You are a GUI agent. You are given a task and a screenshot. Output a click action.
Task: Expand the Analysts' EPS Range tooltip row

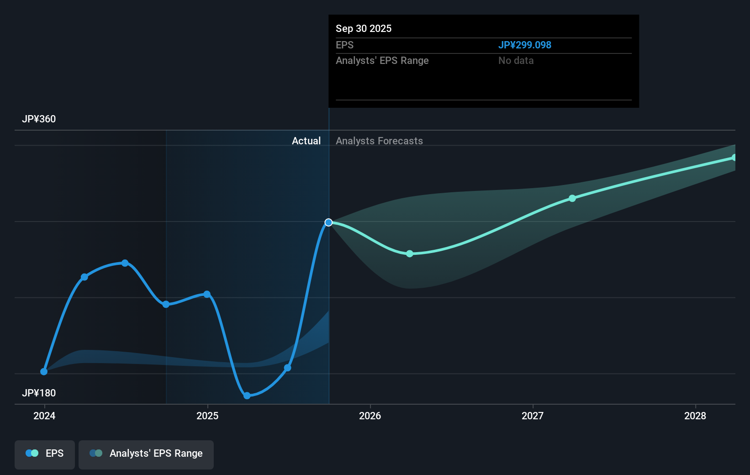click(382, 60)
